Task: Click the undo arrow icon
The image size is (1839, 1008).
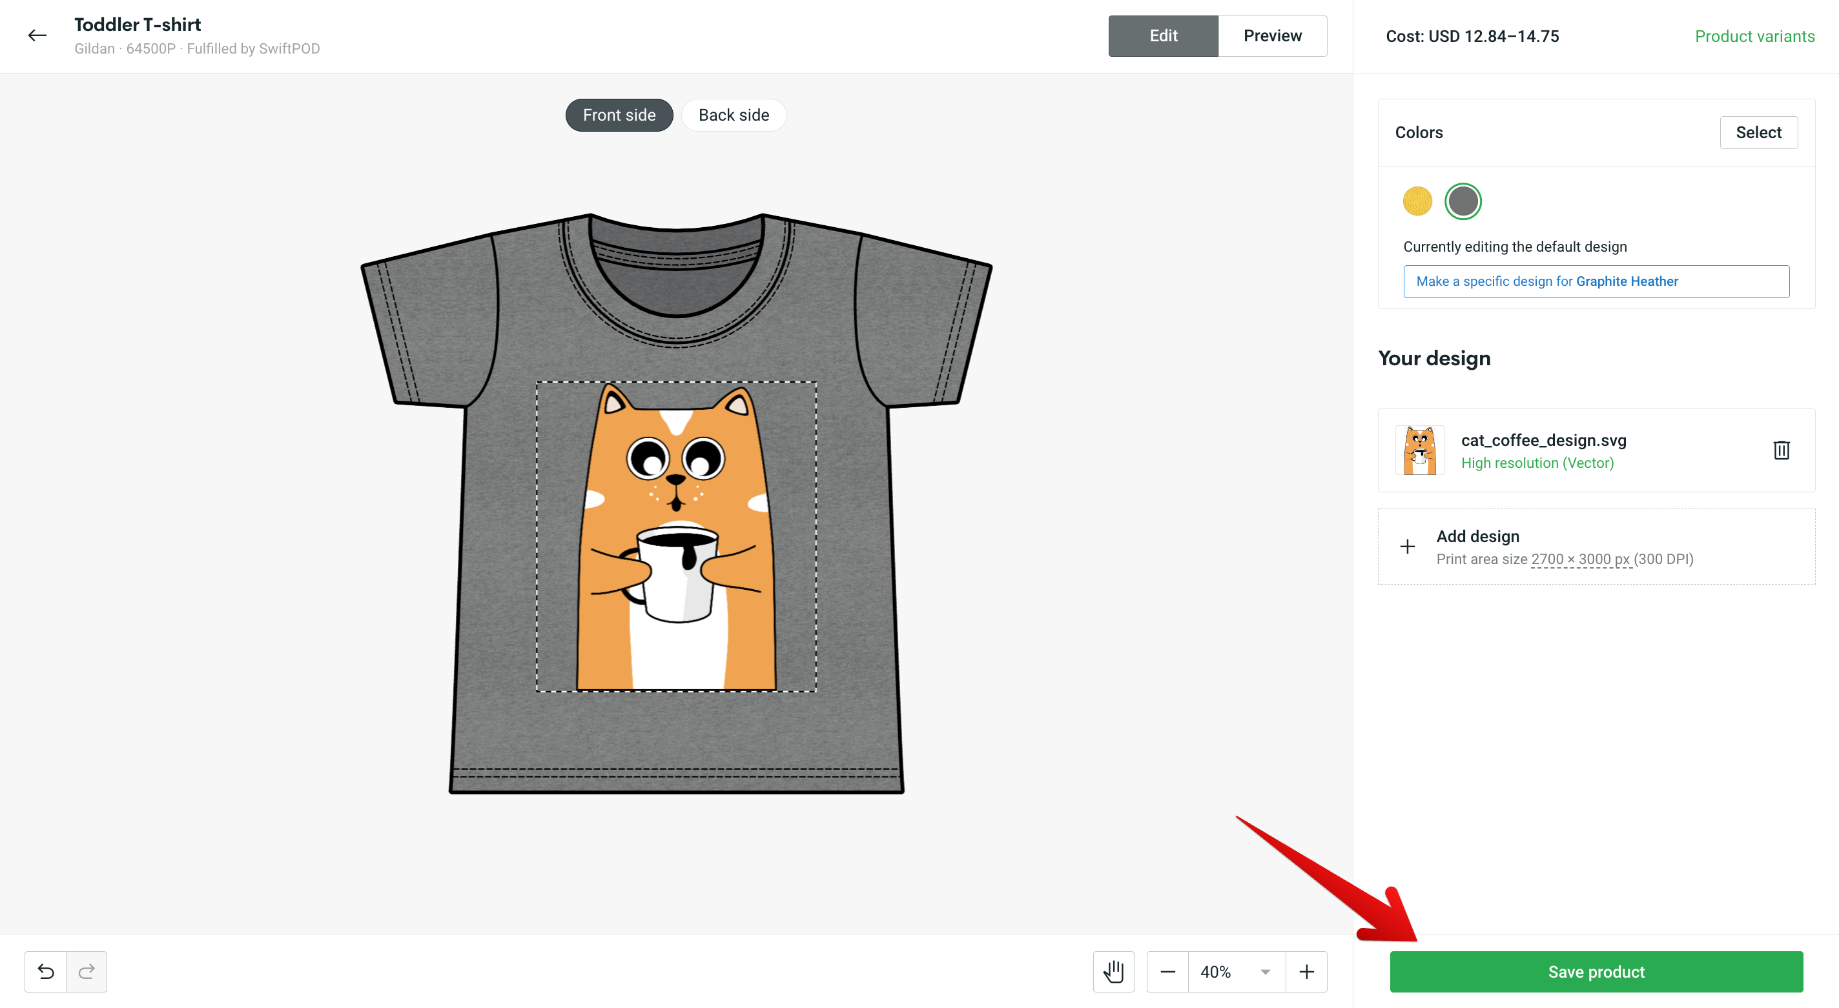Action: [x=45, y=972]
